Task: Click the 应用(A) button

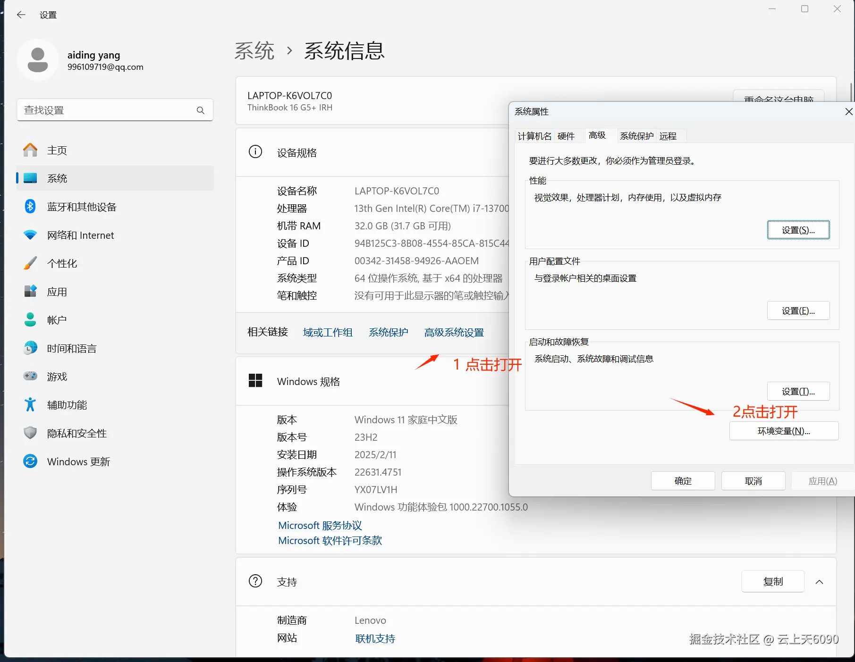Action: (823, 481)
